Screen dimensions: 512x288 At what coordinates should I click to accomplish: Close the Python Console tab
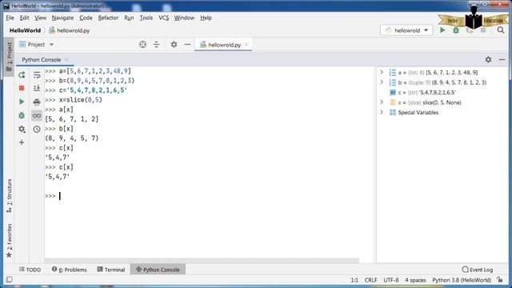(x=66, y=59)
